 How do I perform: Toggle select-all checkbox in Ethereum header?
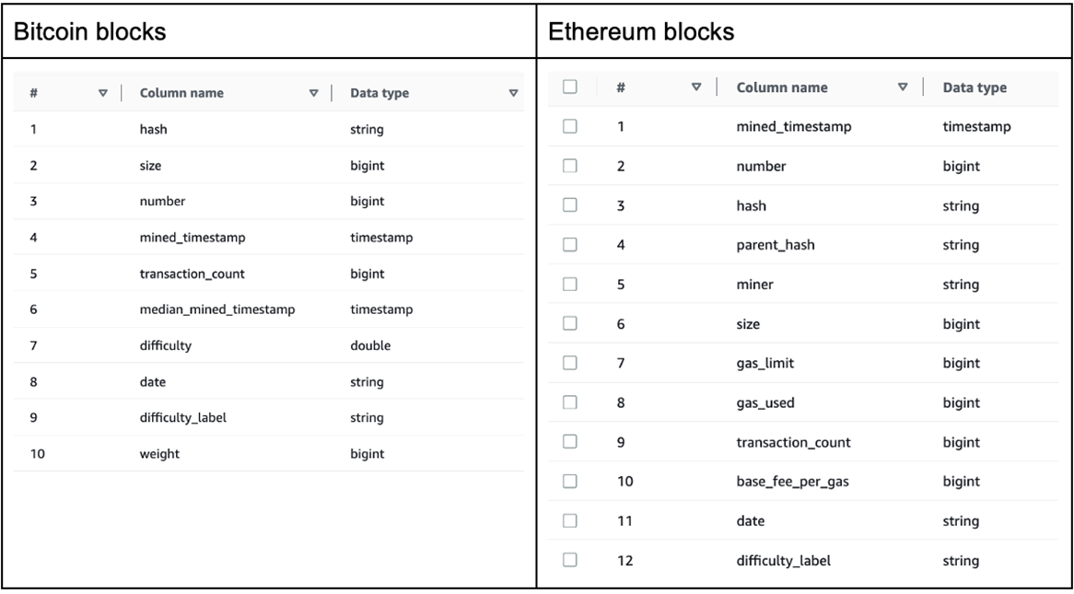pyautogui.click(x=570, y=87)
